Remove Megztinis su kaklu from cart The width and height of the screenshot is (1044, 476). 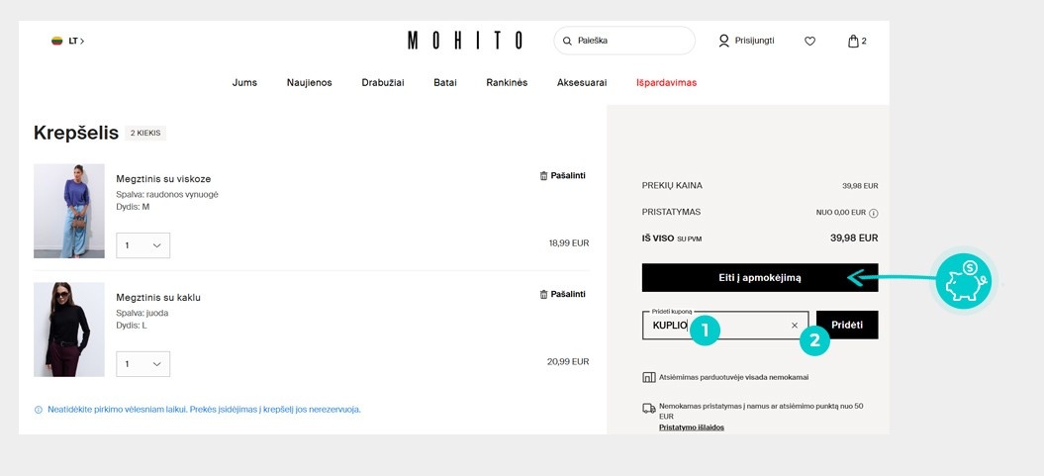(562, 294)
